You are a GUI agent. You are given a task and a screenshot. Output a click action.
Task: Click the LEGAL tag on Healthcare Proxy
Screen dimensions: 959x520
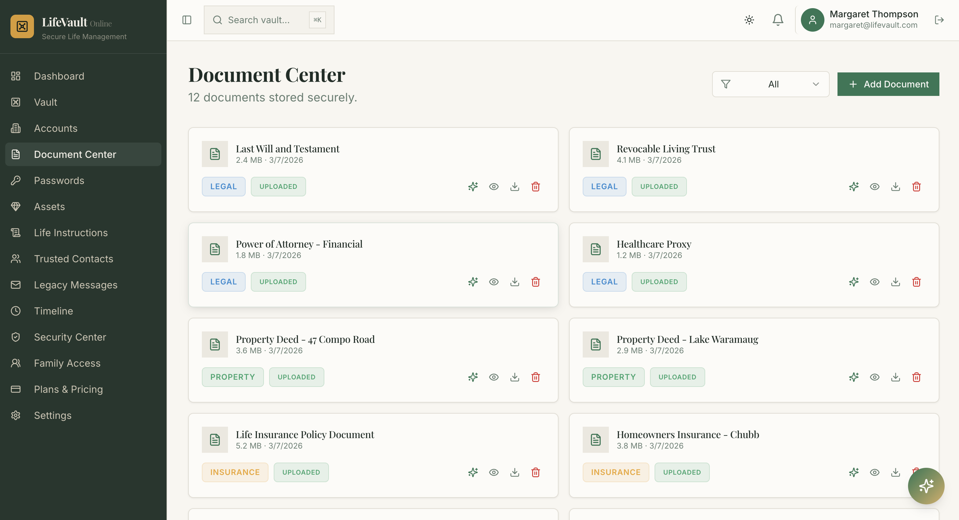604,282
